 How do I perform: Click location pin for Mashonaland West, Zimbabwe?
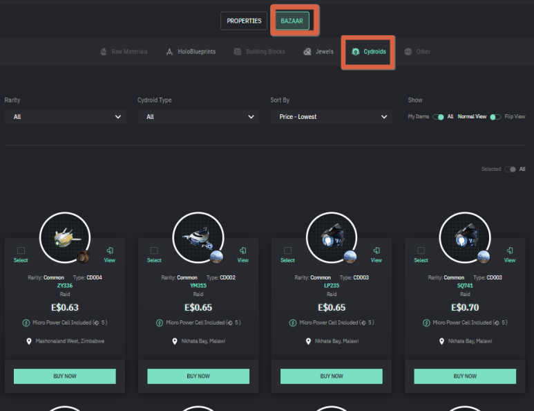[29, 341]
